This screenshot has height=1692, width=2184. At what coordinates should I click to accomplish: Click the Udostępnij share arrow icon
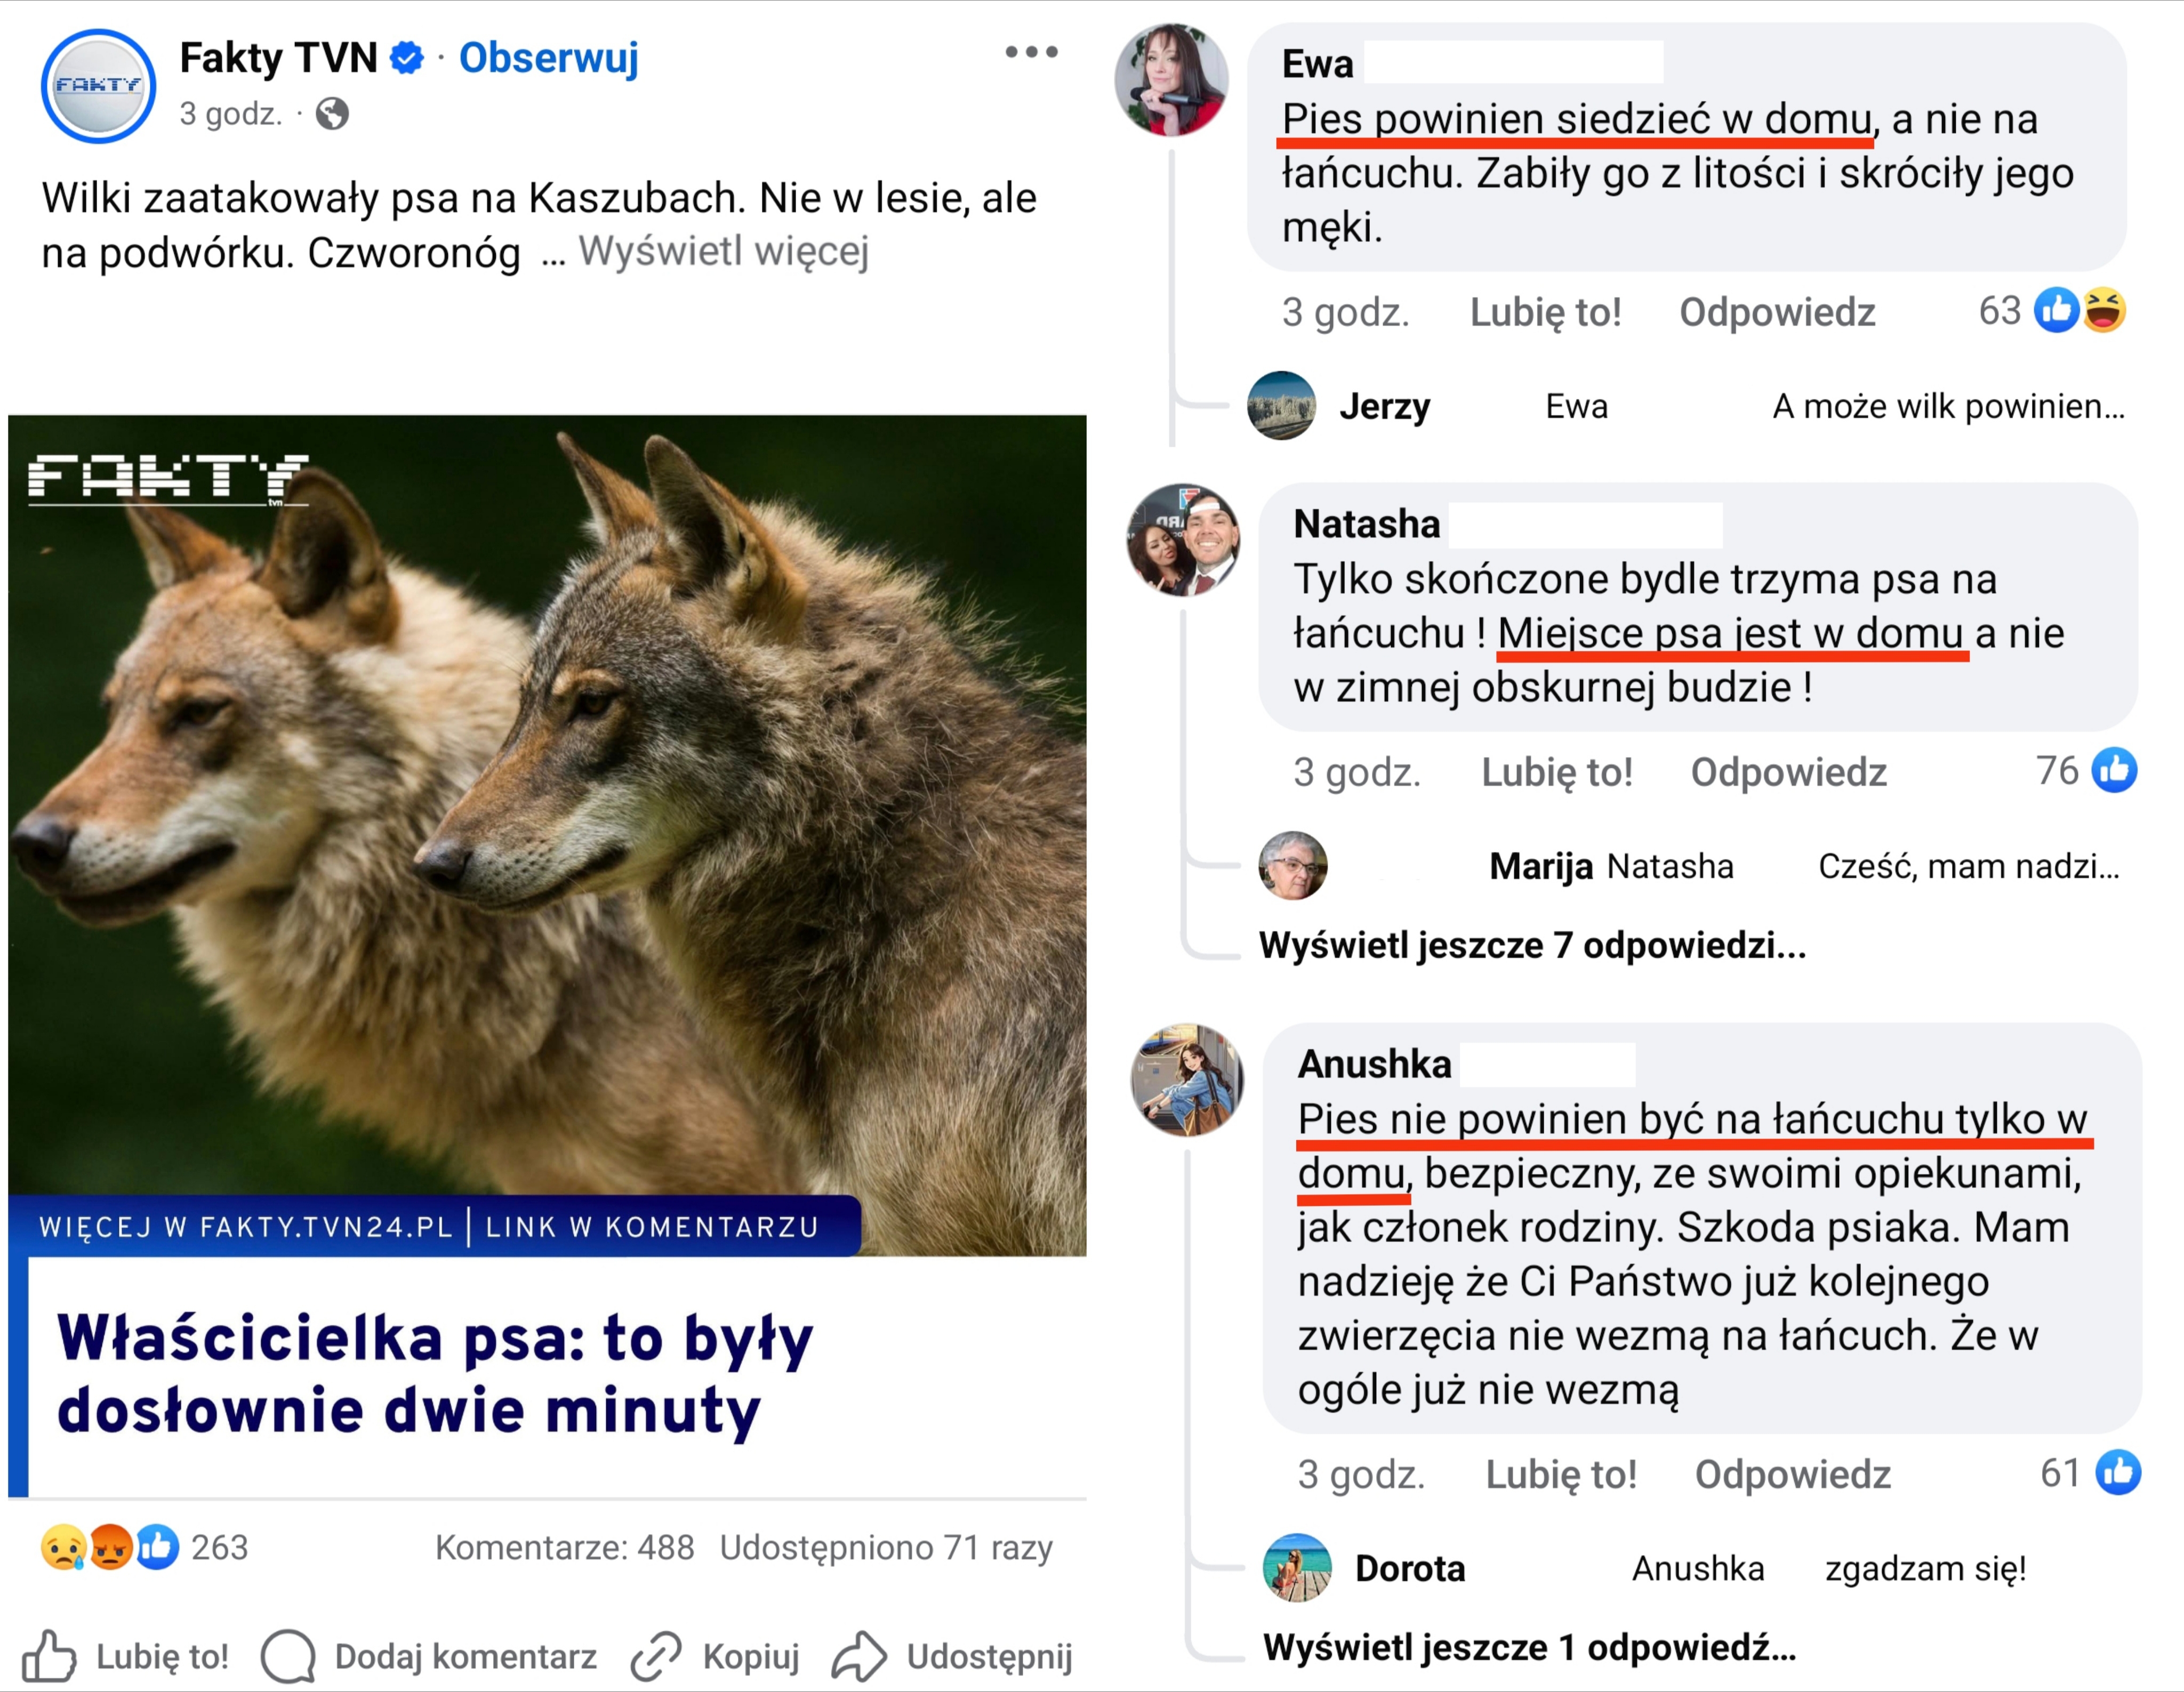(x=859, y=1656)
